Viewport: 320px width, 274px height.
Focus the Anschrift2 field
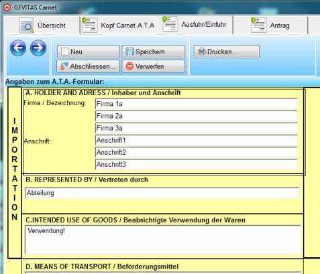coord(197,152)
